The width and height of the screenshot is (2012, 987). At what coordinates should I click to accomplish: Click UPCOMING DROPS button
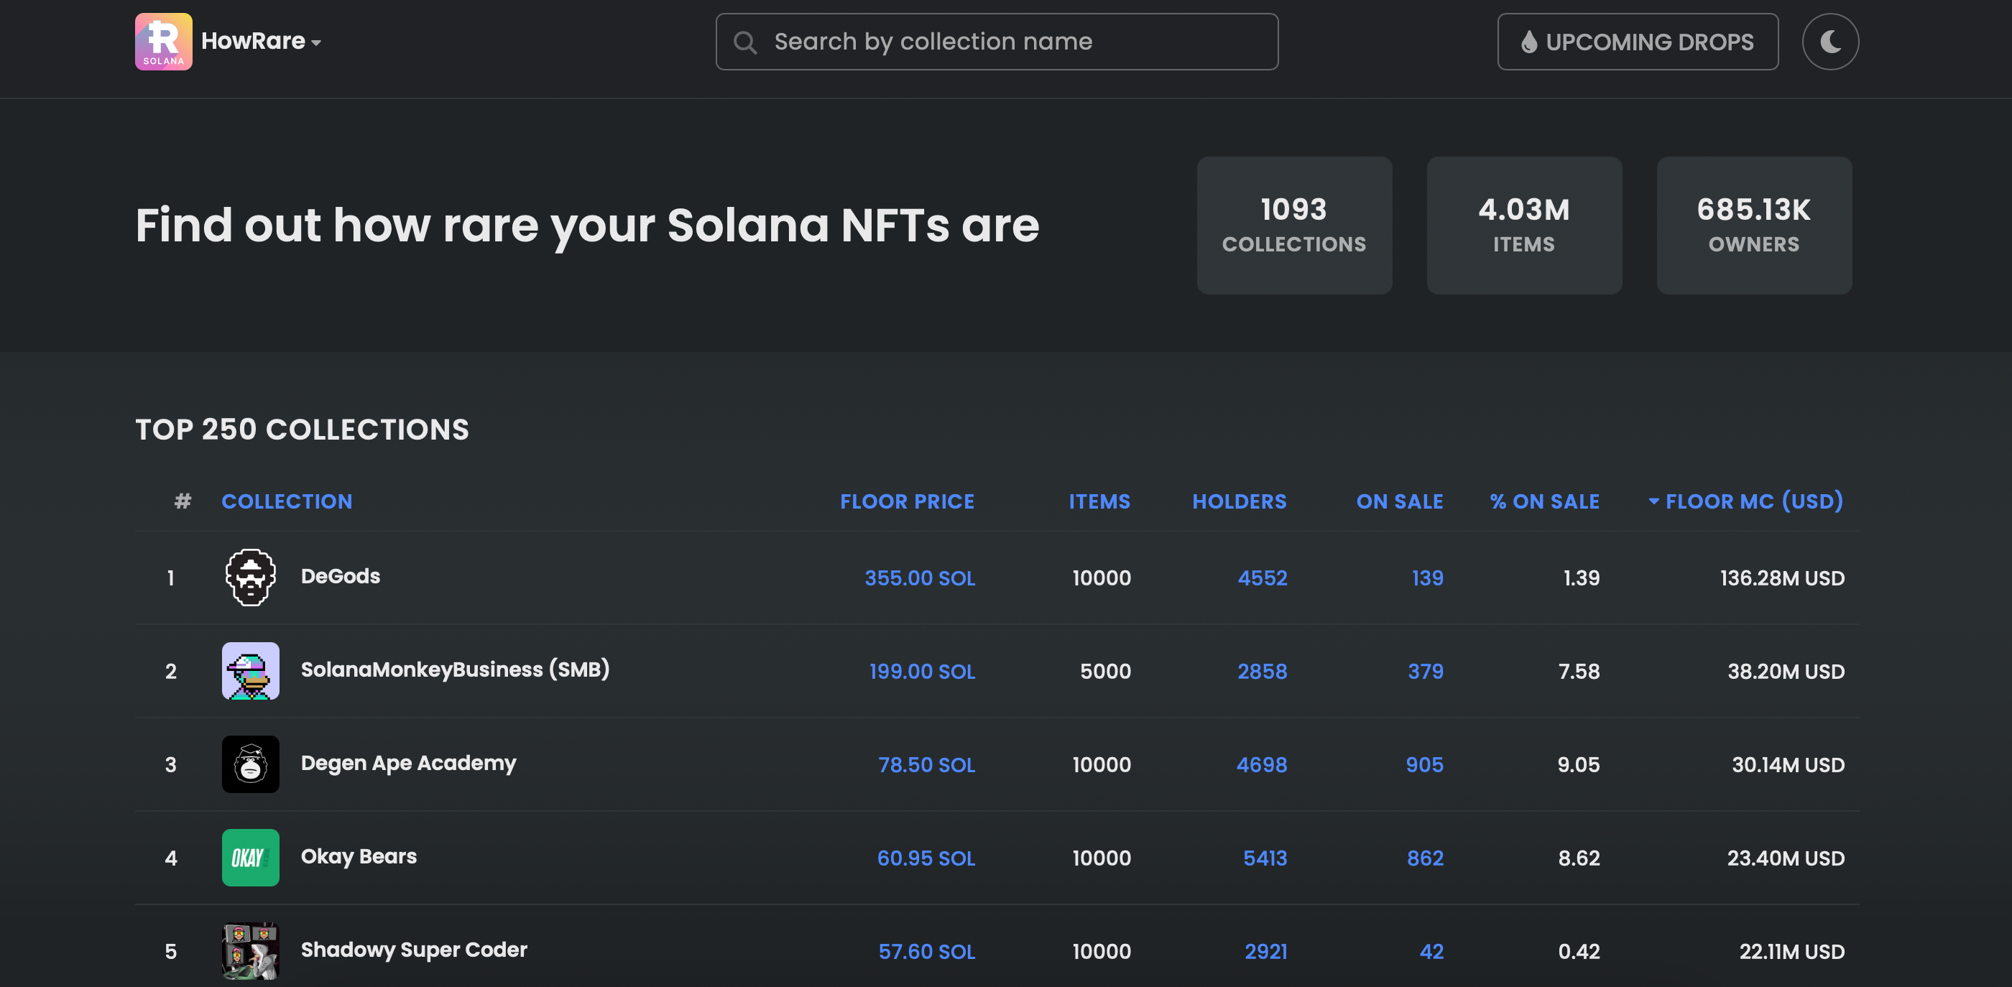1638,41
